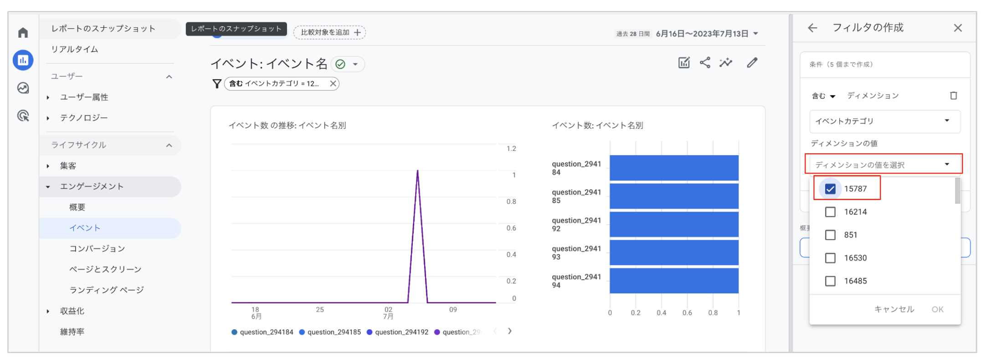Screen dimensions: 986x362
Task: Click the plus icon on 比較対象を追加
Action: (x=358, y=33)
